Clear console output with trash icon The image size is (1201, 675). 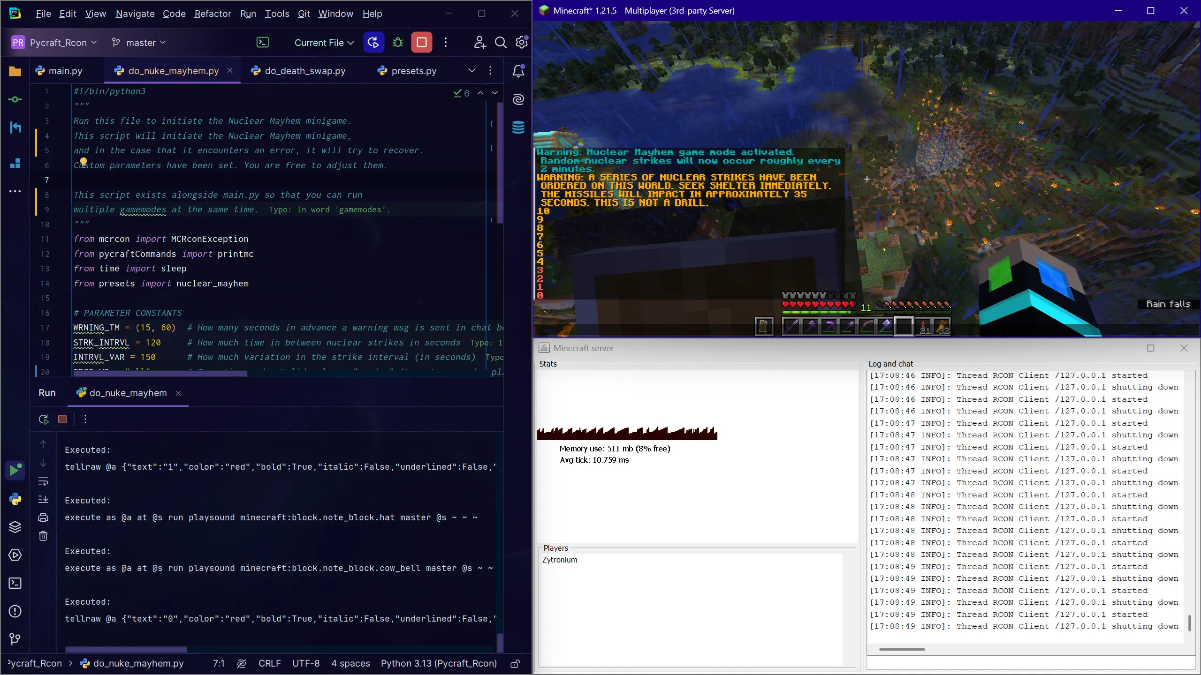tap(43, 536)
